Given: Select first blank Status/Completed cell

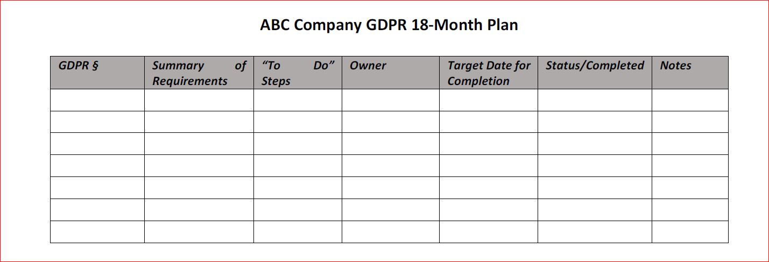Looking at the screenshot, I should click(x=594, y=100).
